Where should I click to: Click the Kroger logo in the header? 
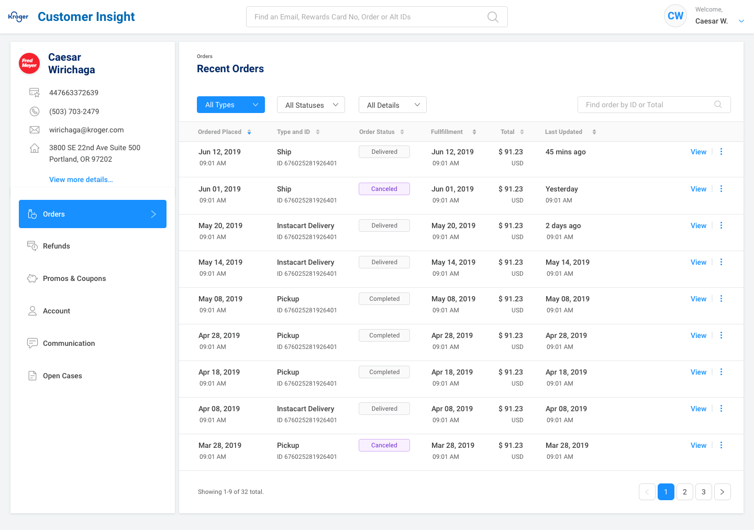(x=18, y=17)
